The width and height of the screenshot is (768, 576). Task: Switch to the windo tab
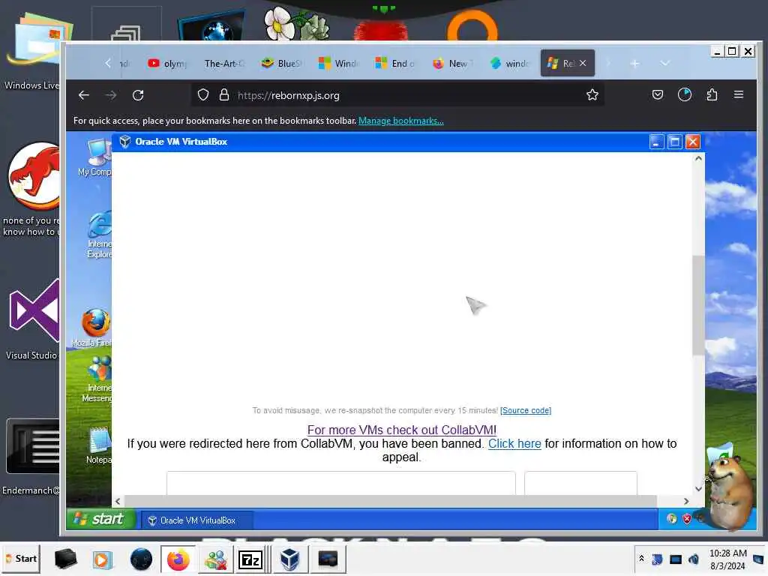[x=509, y=63]
